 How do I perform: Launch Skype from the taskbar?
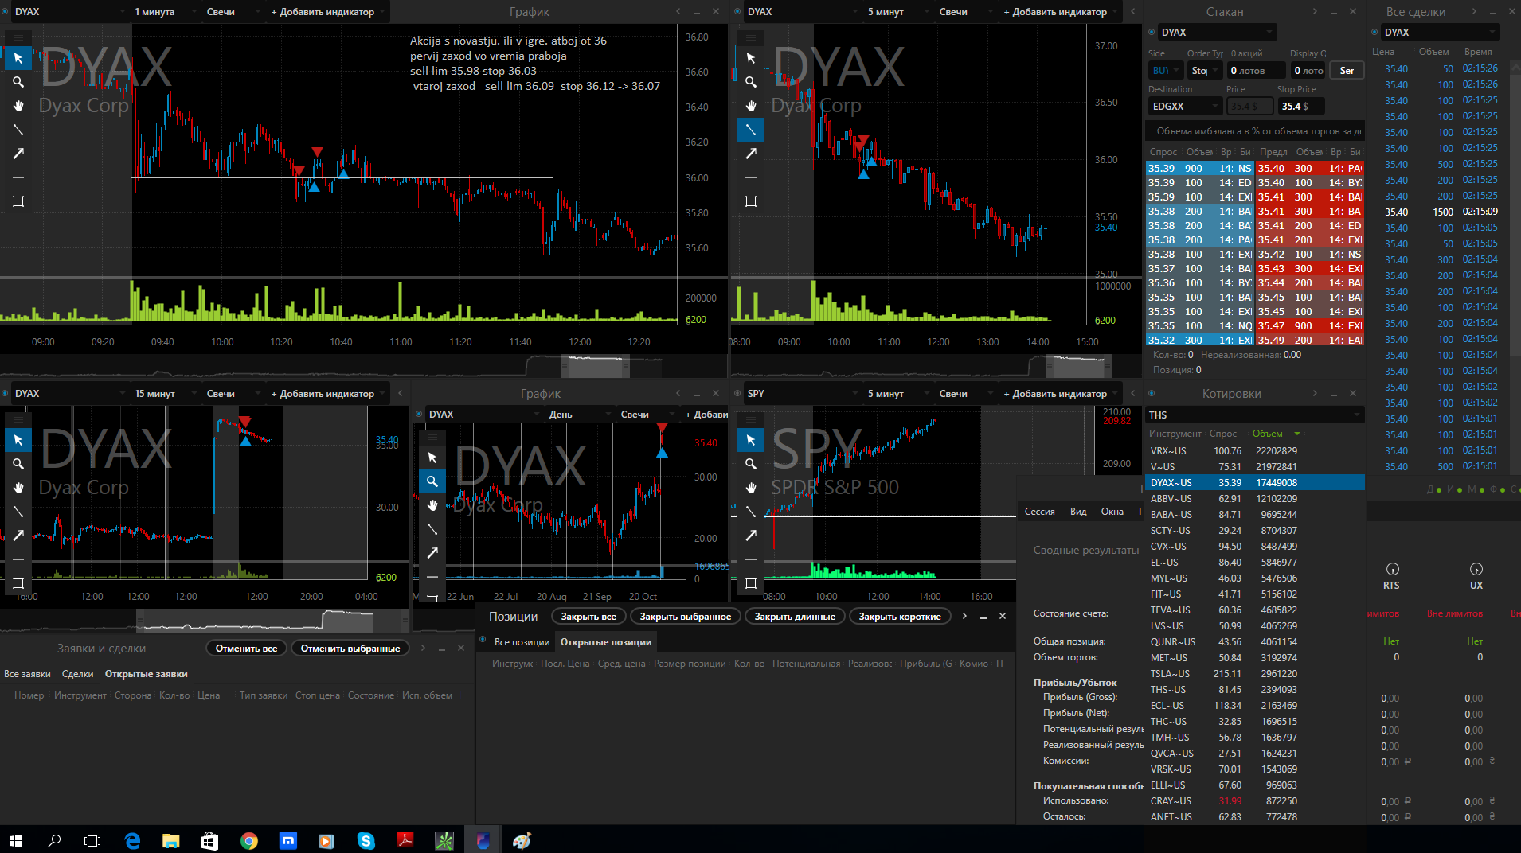point(366,840)
